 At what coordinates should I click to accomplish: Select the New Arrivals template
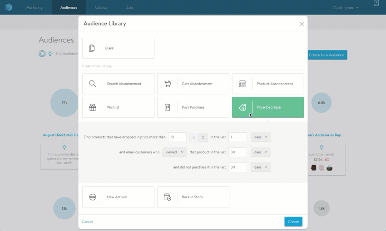click(x=119, y=197)
